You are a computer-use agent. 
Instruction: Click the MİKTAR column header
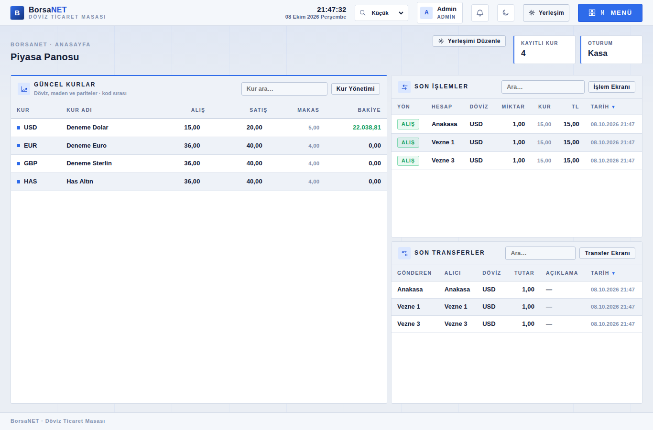(513, 107)
